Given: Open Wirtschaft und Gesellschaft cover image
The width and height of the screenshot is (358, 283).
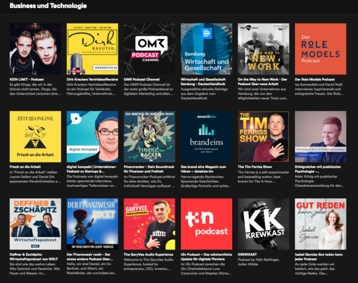Looking at the screenshot, I should point(206,49).
